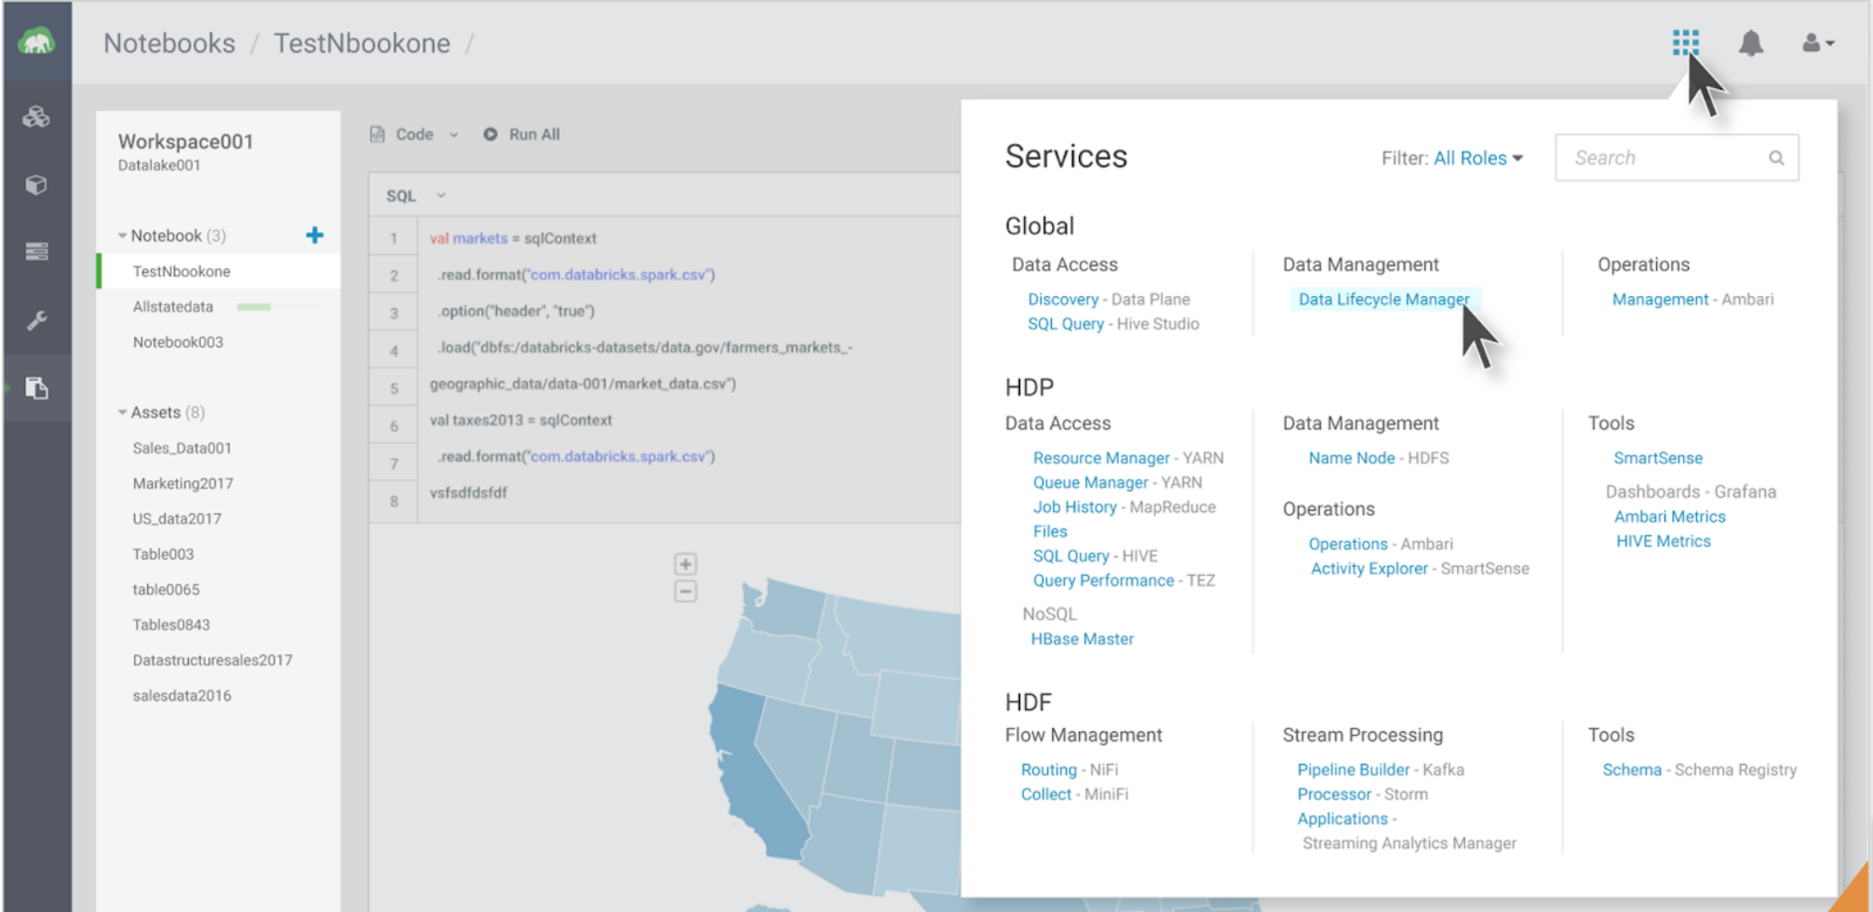1873x912 pixels.
Task: Open Pipeline Builder Kafka
Action: point(1354,770)
